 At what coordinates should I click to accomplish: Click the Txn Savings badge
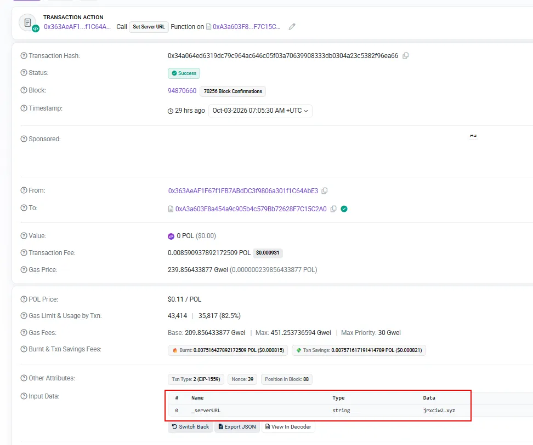point(359,350)
